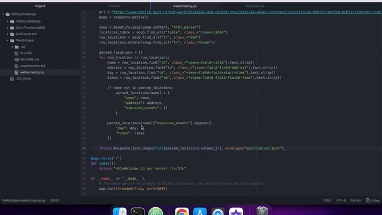Open the health.govt.nz URL link in code

[247, 12]
